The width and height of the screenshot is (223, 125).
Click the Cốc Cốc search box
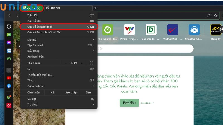[145, 49]
